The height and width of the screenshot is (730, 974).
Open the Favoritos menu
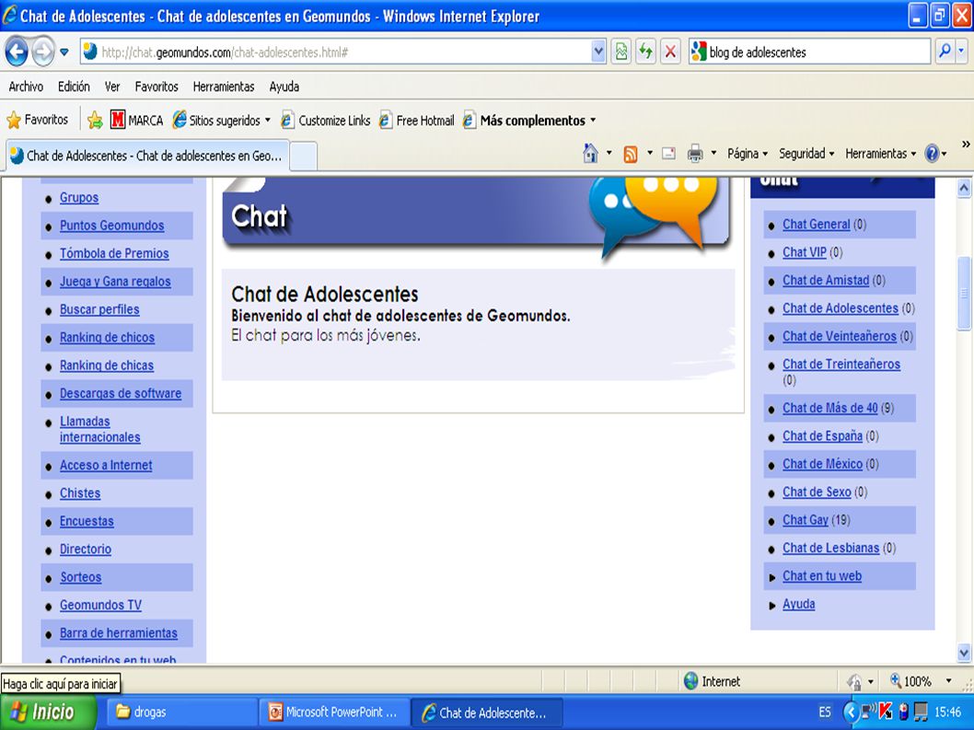point(157,87)
